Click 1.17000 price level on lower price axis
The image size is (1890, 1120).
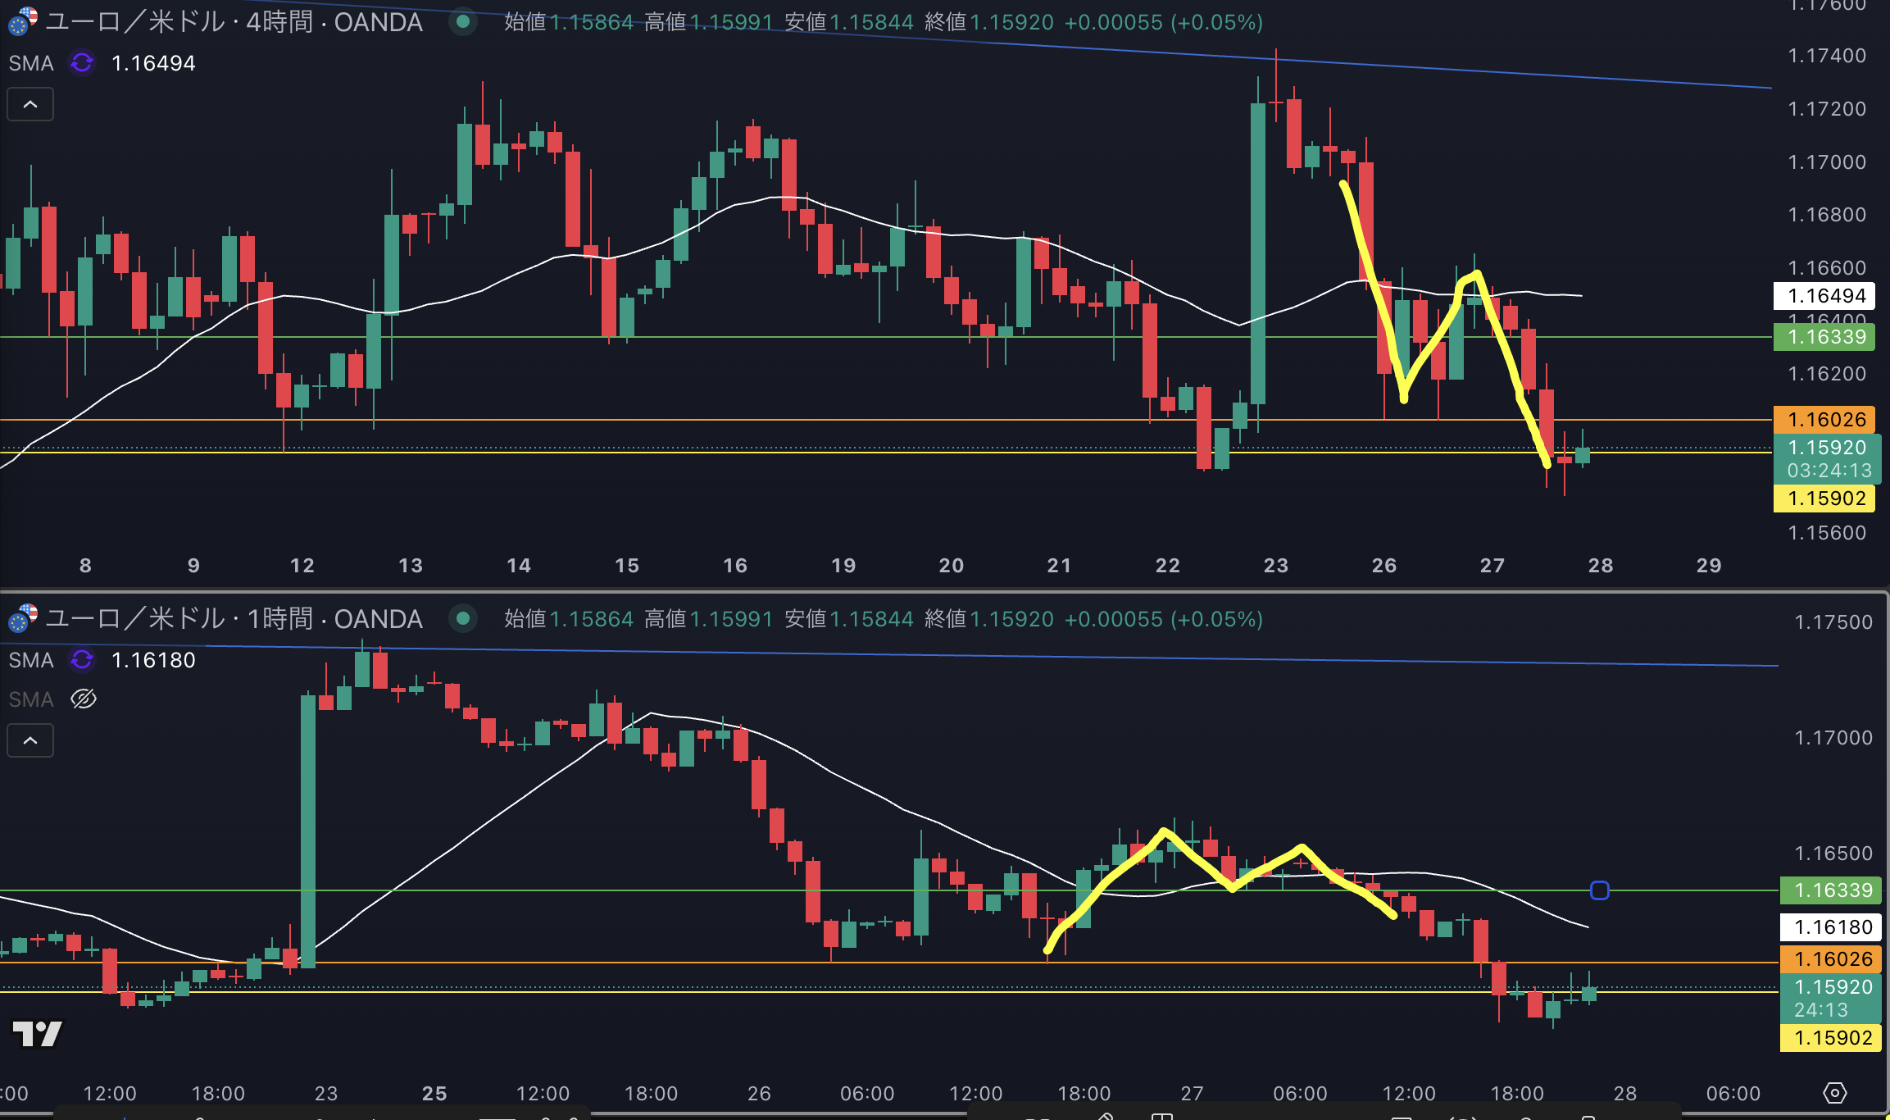1833,738
